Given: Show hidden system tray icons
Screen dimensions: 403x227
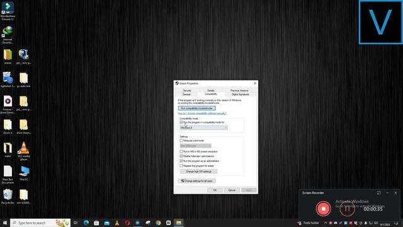Looking at the screenshot, I should coord(326,223).
